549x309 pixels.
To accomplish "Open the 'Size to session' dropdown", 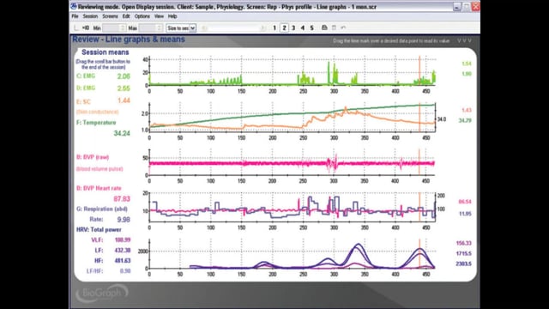I will tap(181, 28).
